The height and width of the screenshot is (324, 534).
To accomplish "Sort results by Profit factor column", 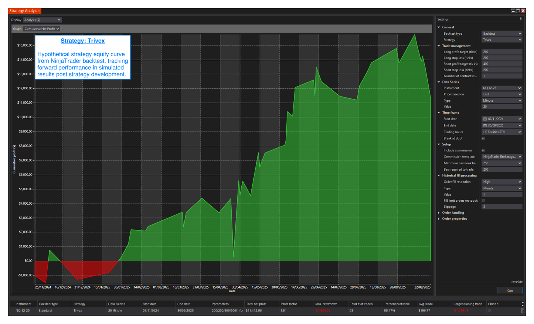I will (x=289, y=304).
